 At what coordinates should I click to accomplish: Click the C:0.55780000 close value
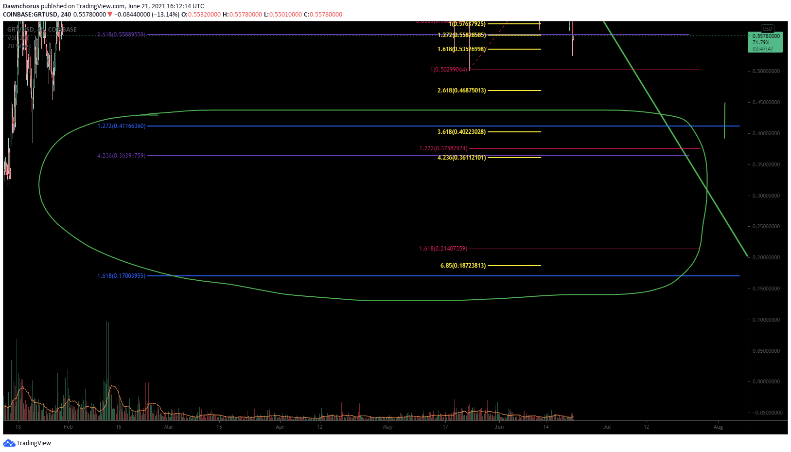323,14
